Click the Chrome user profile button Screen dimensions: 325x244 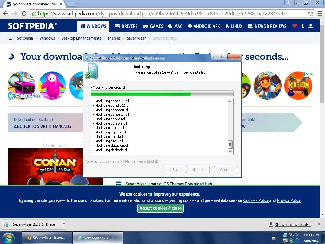pyautogui.click(x=288, y=3)
